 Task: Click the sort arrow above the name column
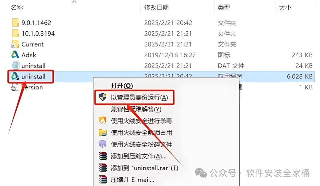tap(74, 2)
